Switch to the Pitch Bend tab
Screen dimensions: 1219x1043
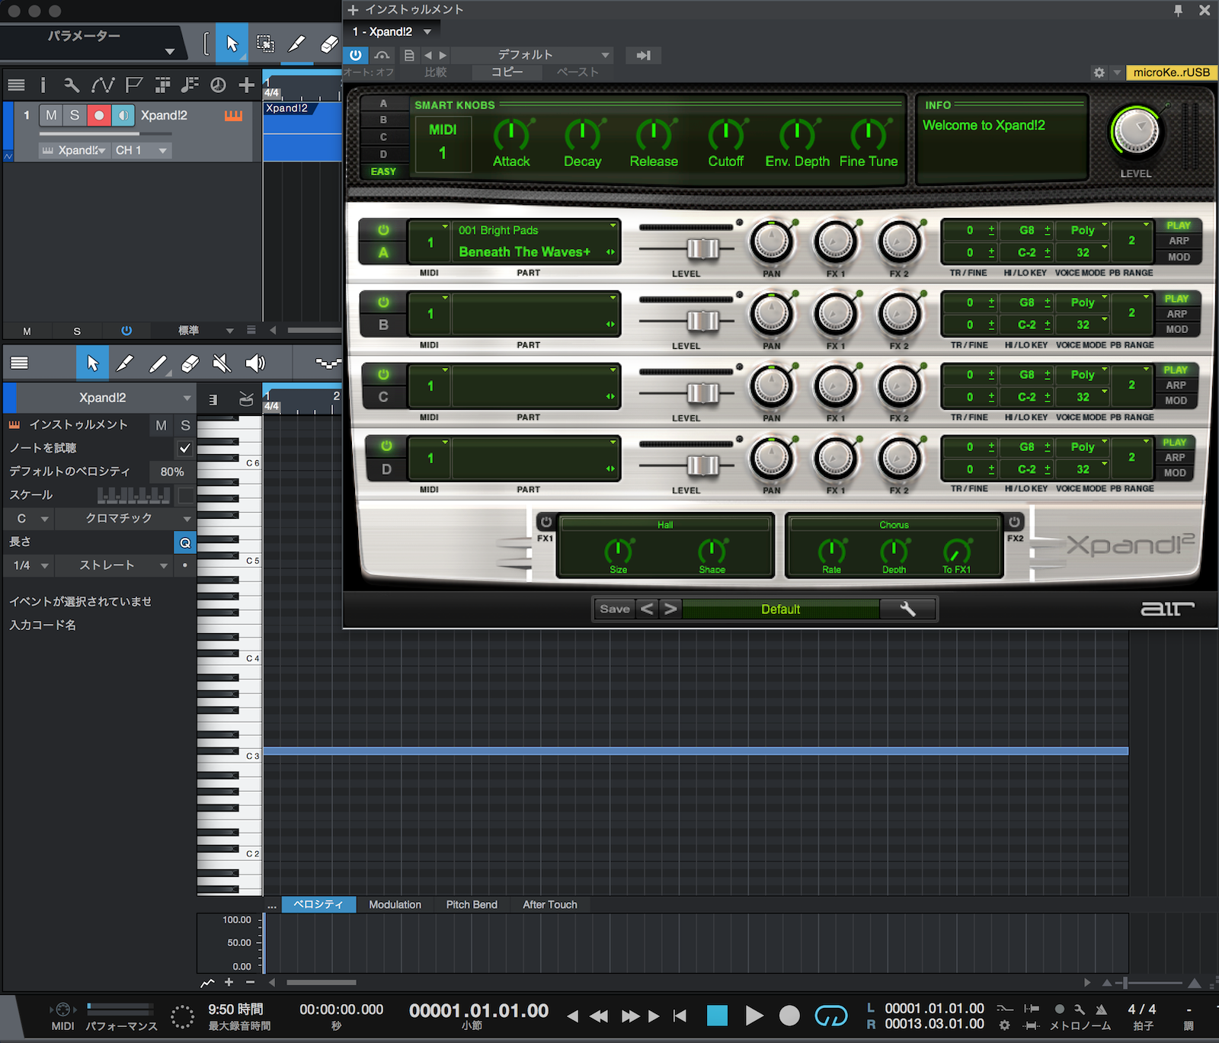pyautogui.click(x=472, y=904)
